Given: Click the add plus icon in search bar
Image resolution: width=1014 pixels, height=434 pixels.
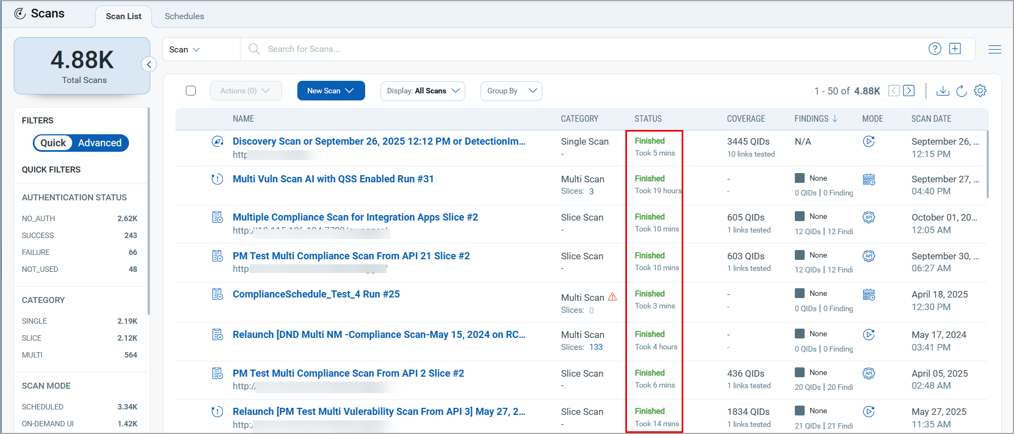Looking at the screenshot, I should point(955,49).
